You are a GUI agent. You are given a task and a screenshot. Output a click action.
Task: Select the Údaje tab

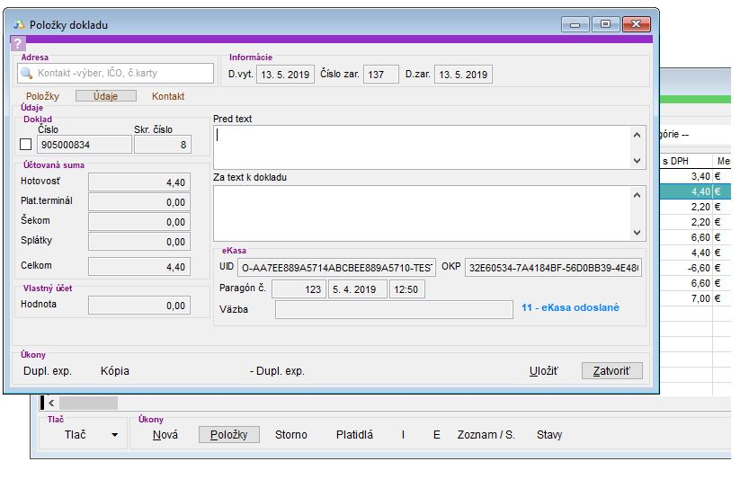(105, 96)
